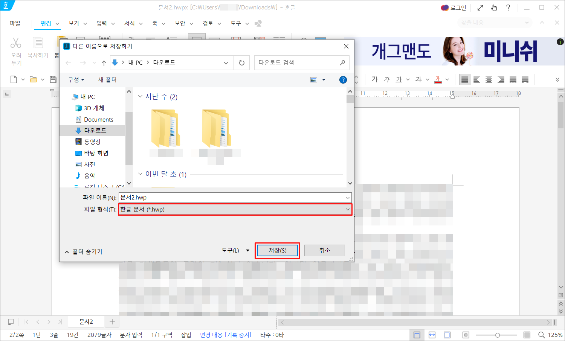Click the 취소 cancel button
565x341 pixels.
click(x=325, y=250)
